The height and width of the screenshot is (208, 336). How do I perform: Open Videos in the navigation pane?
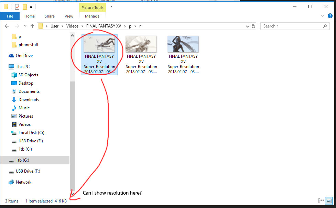tap(24, 124)
